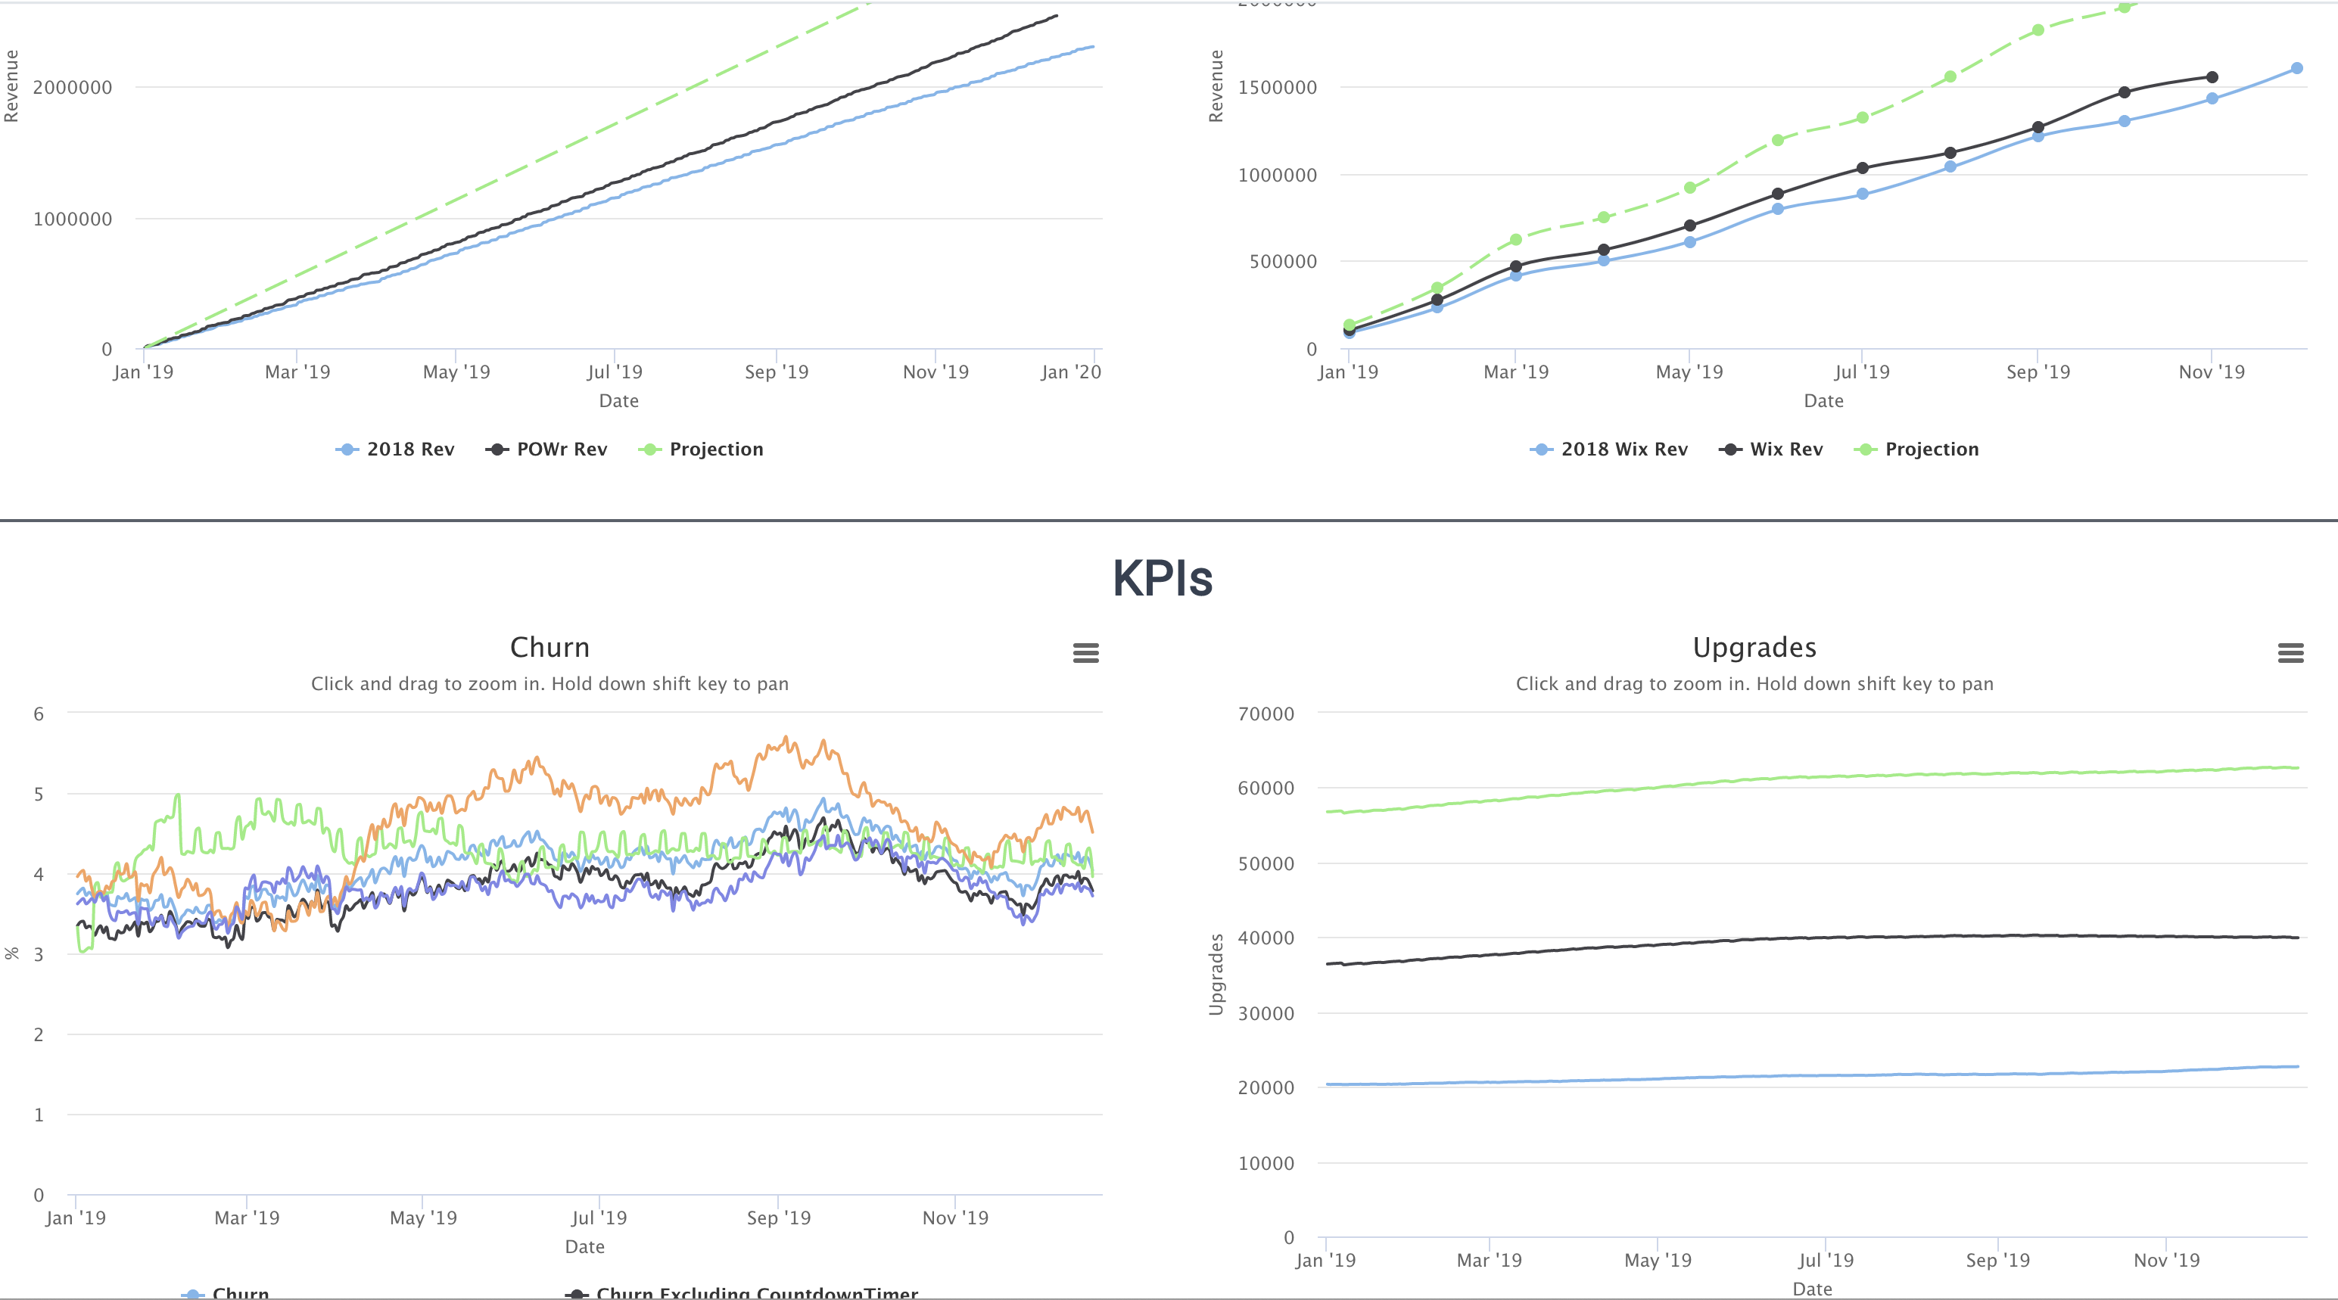Click the blue 2018 Rev legend marker
This screenshot has height=1300, width=2338.
click(x=347, y=449)
